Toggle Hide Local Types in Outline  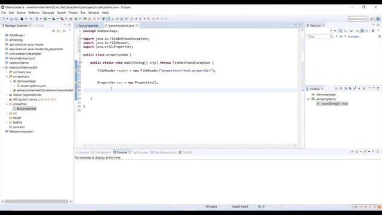point(363,89)
